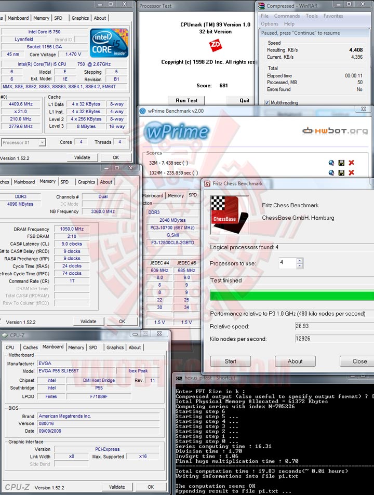
Task: Delete the 1024M score red X
Action: click(x=351, y=172)
